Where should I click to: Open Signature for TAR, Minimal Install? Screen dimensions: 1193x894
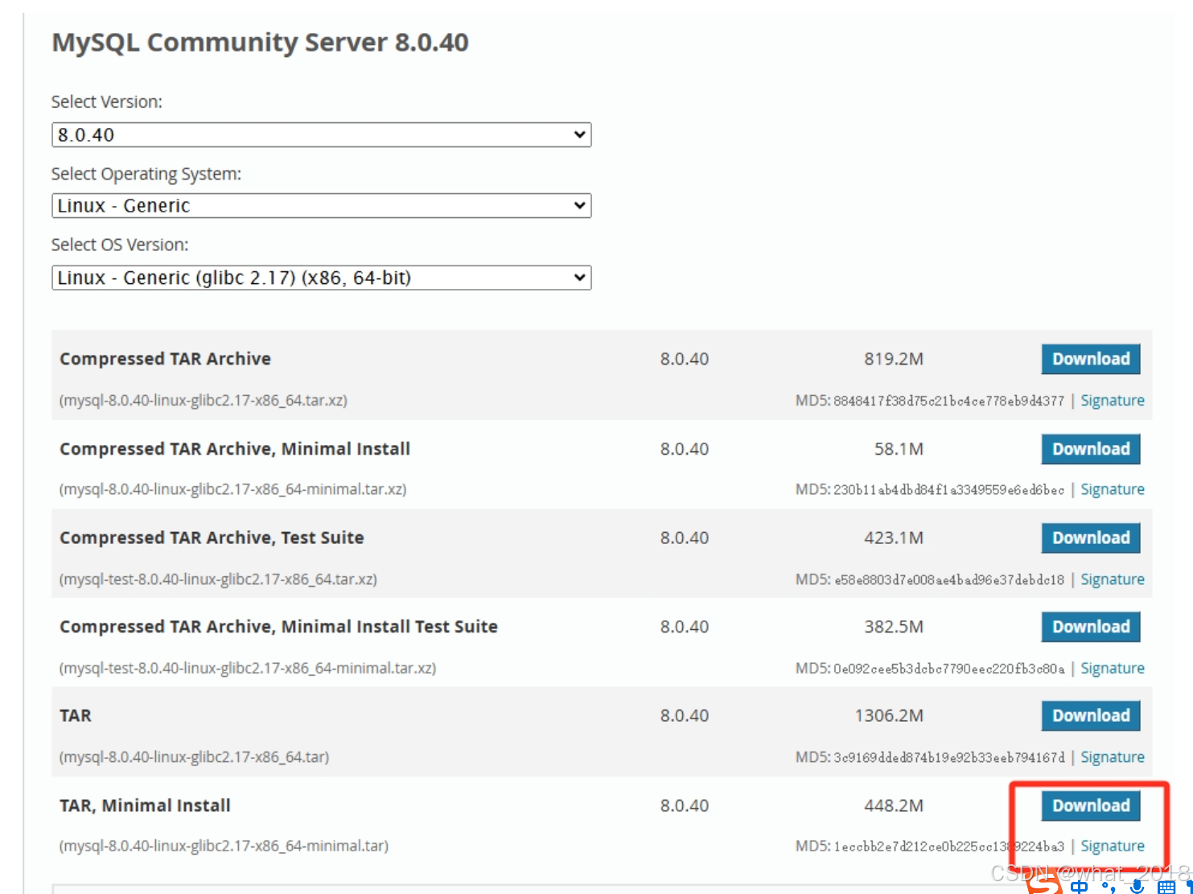tap(1112, 846)
